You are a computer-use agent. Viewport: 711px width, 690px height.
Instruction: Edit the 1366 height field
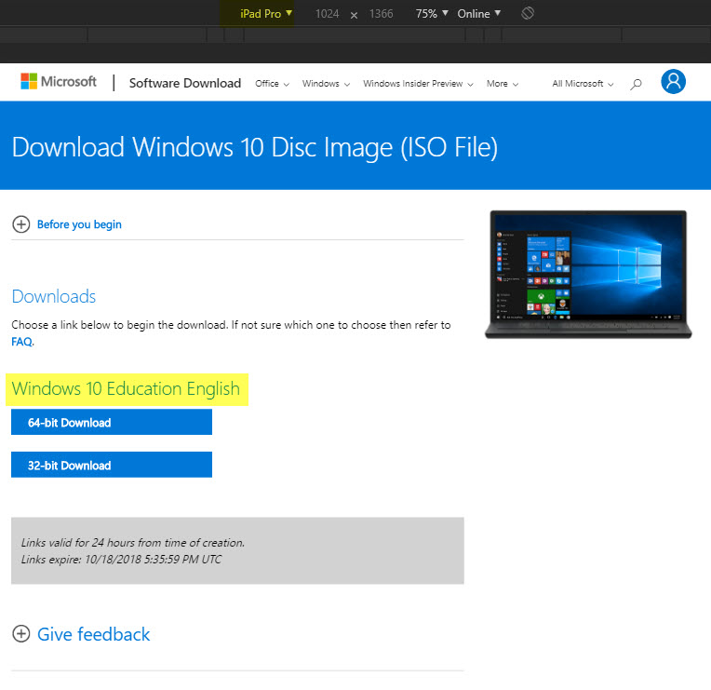pyautogui.click(x=381, y=14)
